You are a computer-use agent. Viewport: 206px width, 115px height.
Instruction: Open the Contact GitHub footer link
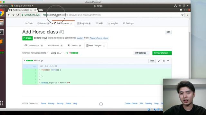pos(131,103)
